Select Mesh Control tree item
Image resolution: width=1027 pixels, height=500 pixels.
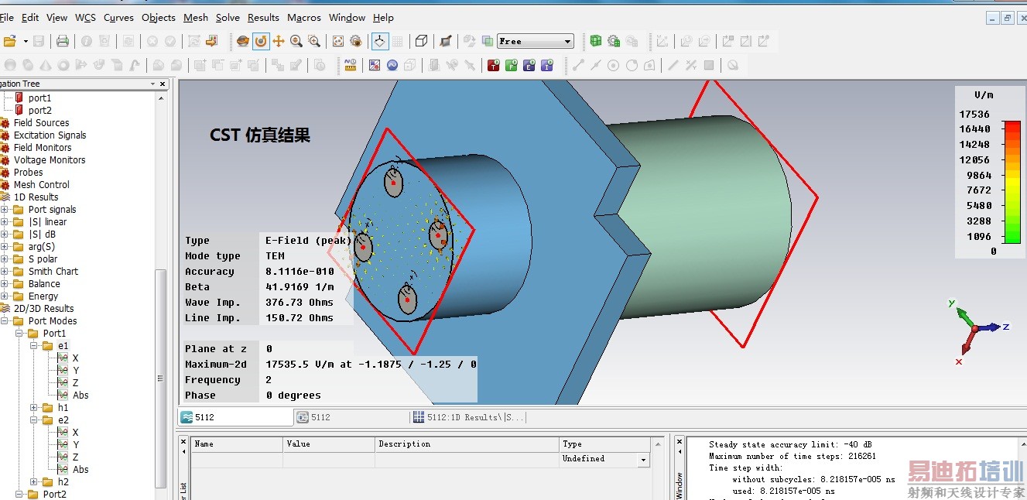tap(41, 185)
